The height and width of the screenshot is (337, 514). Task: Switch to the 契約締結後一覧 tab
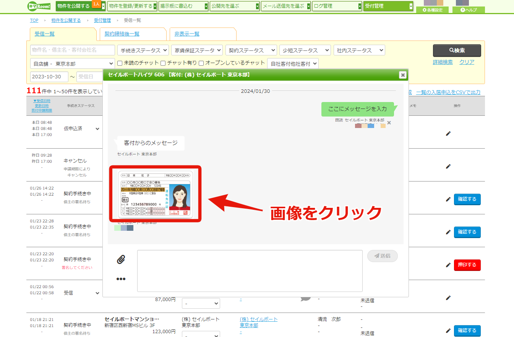tap(122, 34)
